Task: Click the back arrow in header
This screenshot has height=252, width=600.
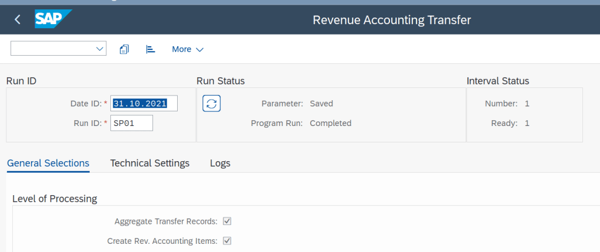Action: [x=18, y=19]
